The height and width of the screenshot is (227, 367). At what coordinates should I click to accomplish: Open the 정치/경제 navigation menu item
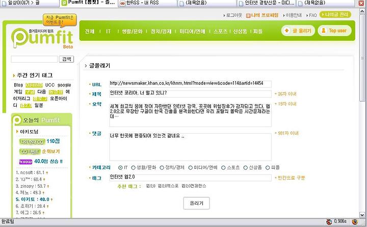point(161,31)
